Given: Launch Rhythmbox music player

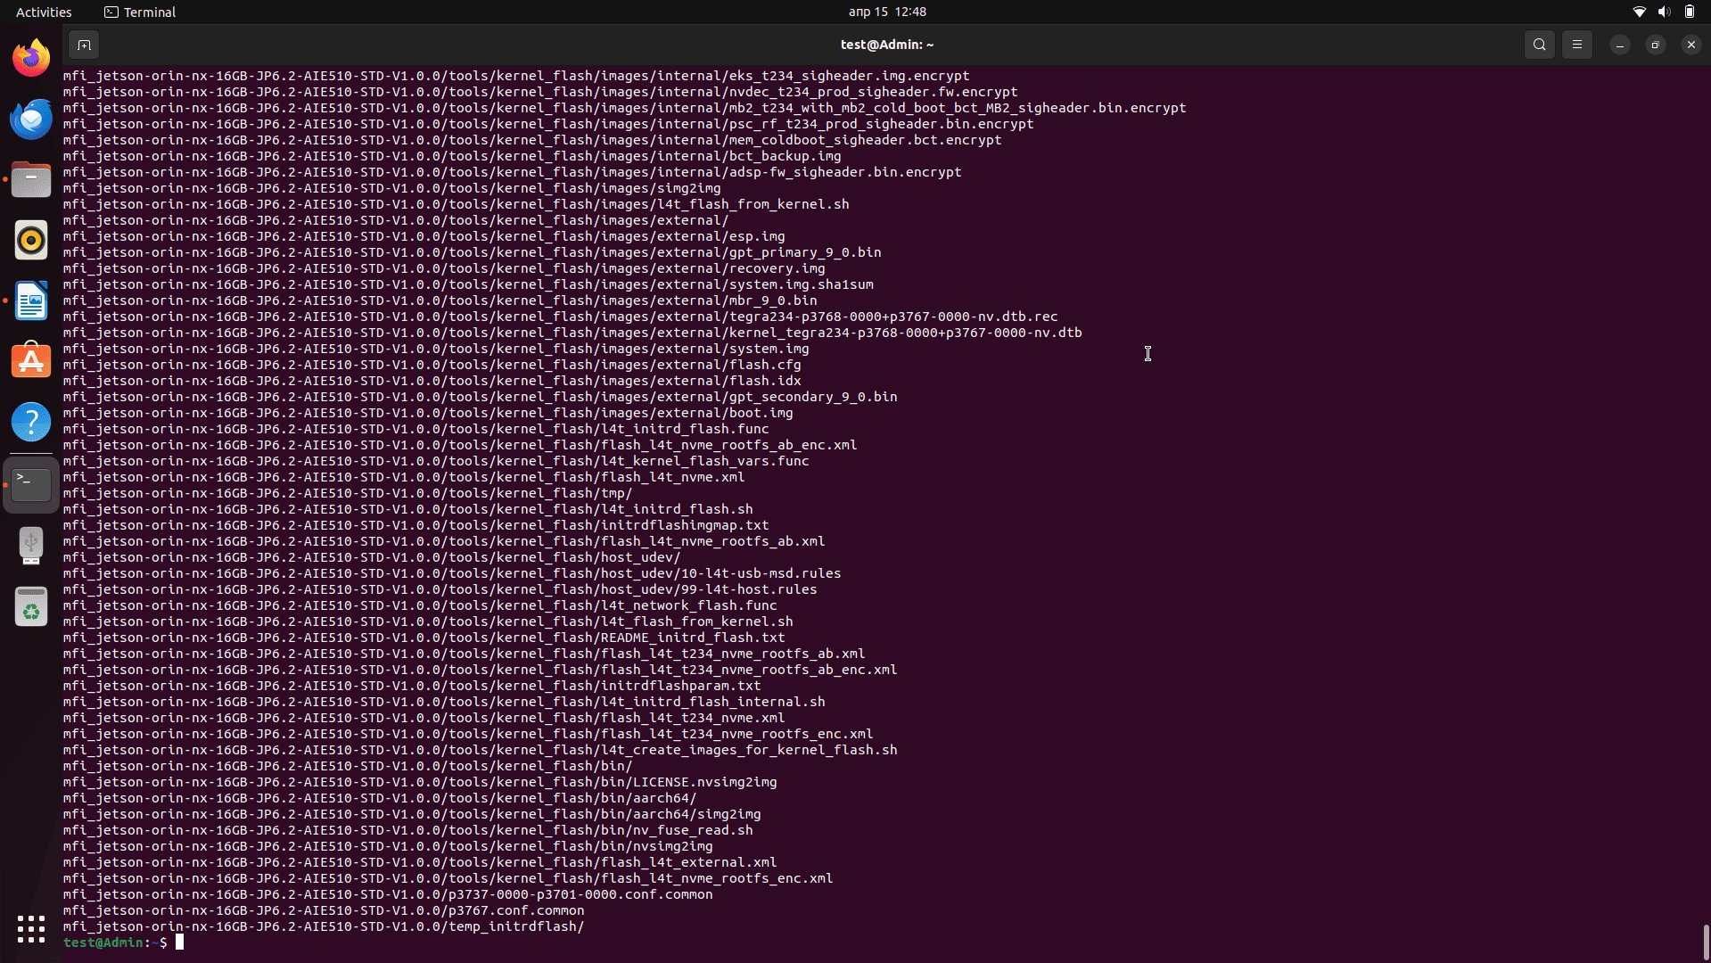Looking at the screenshot, I should (x=31, y=241).
